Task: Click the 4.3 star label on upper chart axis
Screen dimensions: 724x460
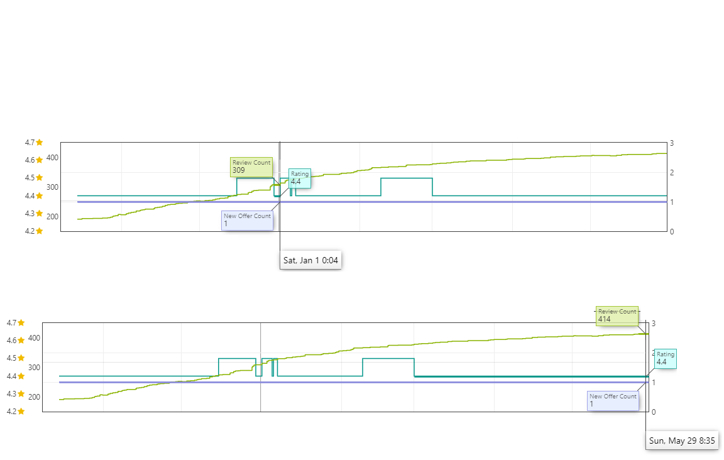Action: coord(34,214)
